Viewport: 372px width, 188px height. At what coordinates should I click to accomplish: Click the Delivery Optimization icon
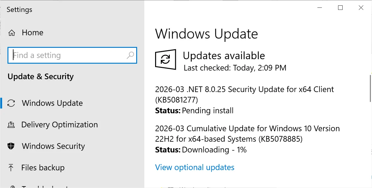(11, 124)
